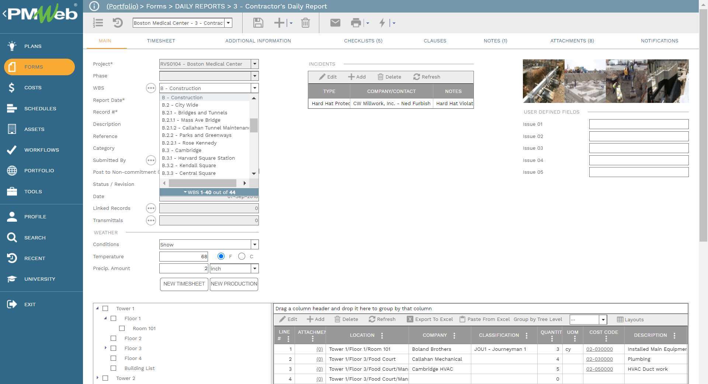Click the trash delete icon in toolbar
708x384 pixels.
click(x=305, y=23)
